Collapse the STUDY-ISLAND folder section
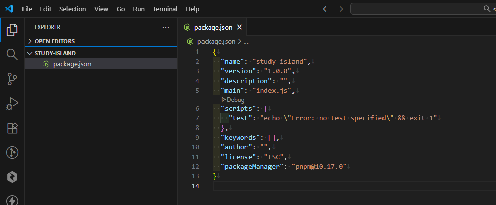Viewport: 496px width, 205px height. [x=55, y=53]
